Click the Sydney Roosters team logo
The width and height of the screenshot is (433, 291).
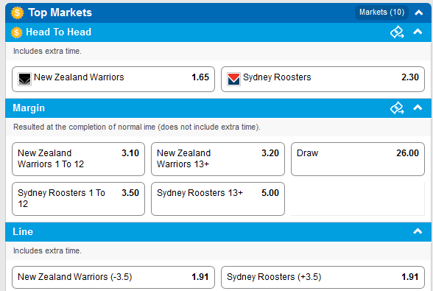click(x=233, y=79)
